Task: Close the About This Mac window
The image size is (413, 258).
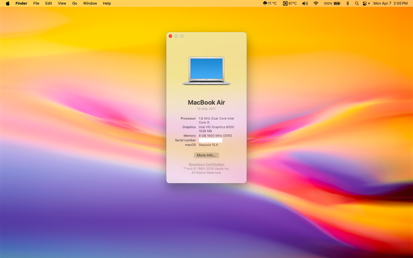Action: [170, 36]
